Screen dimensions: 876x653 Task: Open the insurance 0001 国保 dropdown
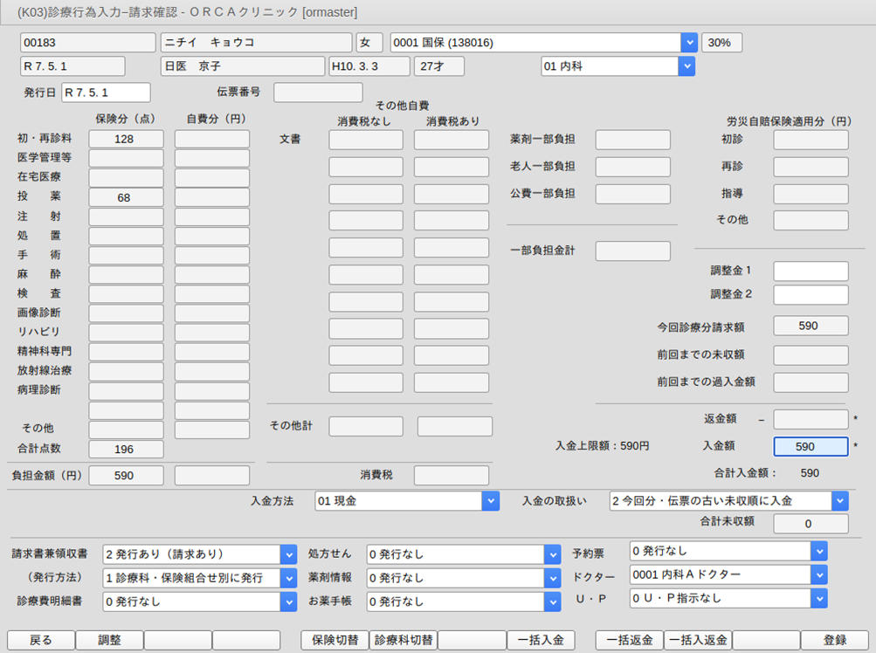[x=688, y=43]
